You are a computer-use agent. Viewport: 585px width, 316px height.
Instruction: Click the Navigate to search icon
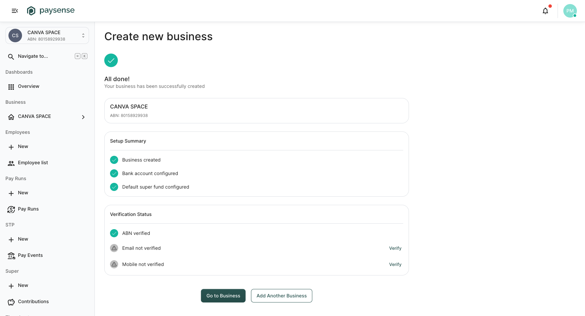(11, 56)
